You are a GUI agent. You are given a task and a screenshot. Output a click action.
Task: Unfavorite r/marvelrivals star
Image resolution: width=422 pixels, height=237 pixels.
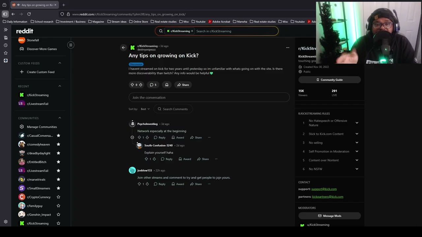point(58,179)
